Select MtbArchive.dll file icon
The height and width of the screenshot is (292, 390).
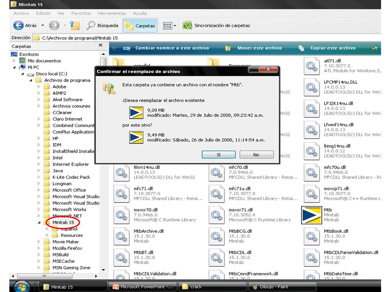[121, 236]
